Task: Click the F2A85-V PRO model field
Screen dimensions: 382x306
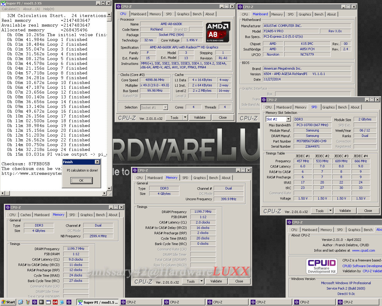Action: (x=291, y=31)
